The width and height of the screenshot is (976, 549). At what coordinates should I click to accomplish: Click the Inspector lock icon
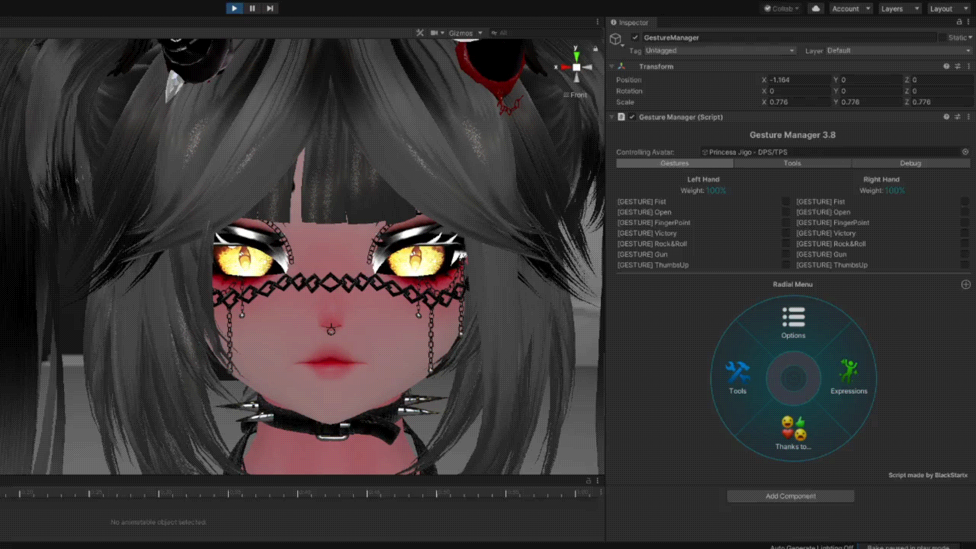coord(959,22)
